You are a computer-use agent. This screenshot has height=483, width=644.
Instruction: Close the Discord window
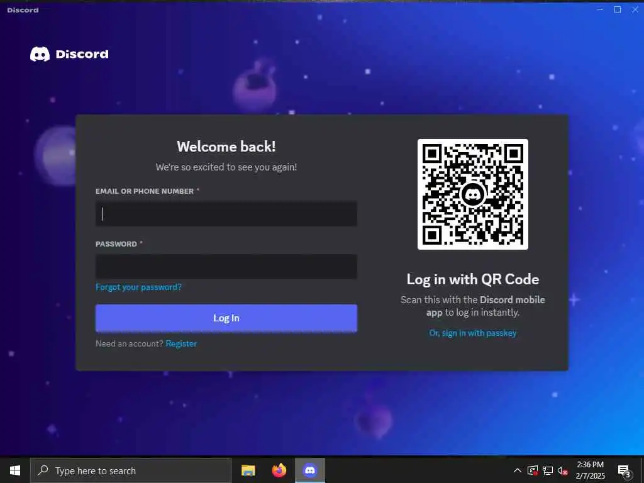point(635,9)
